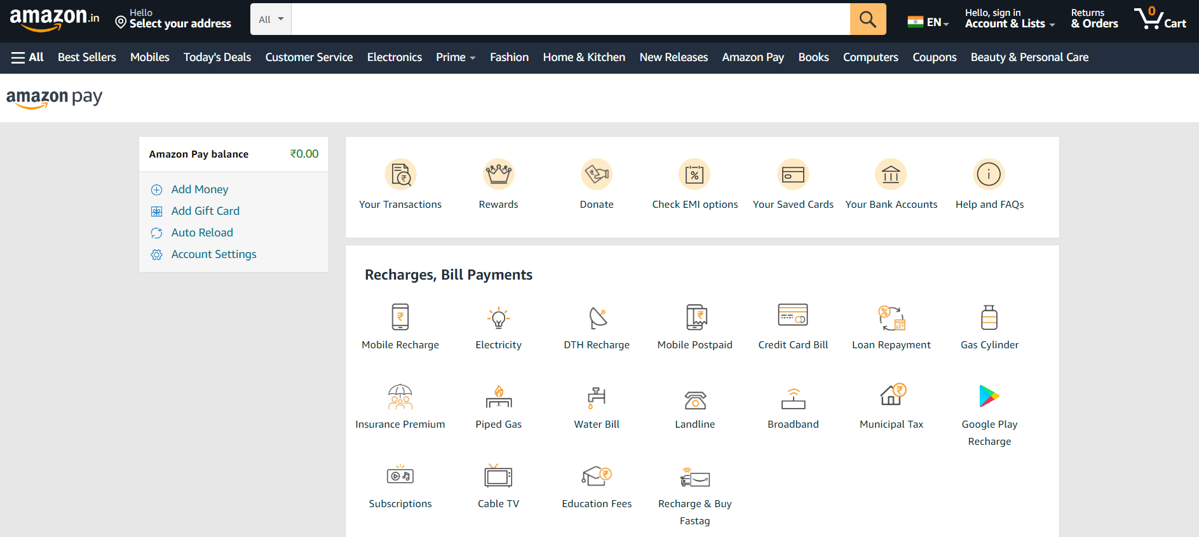Click the Add Gift Card link
Viewport: 1199px width, 537px height.
205,211
